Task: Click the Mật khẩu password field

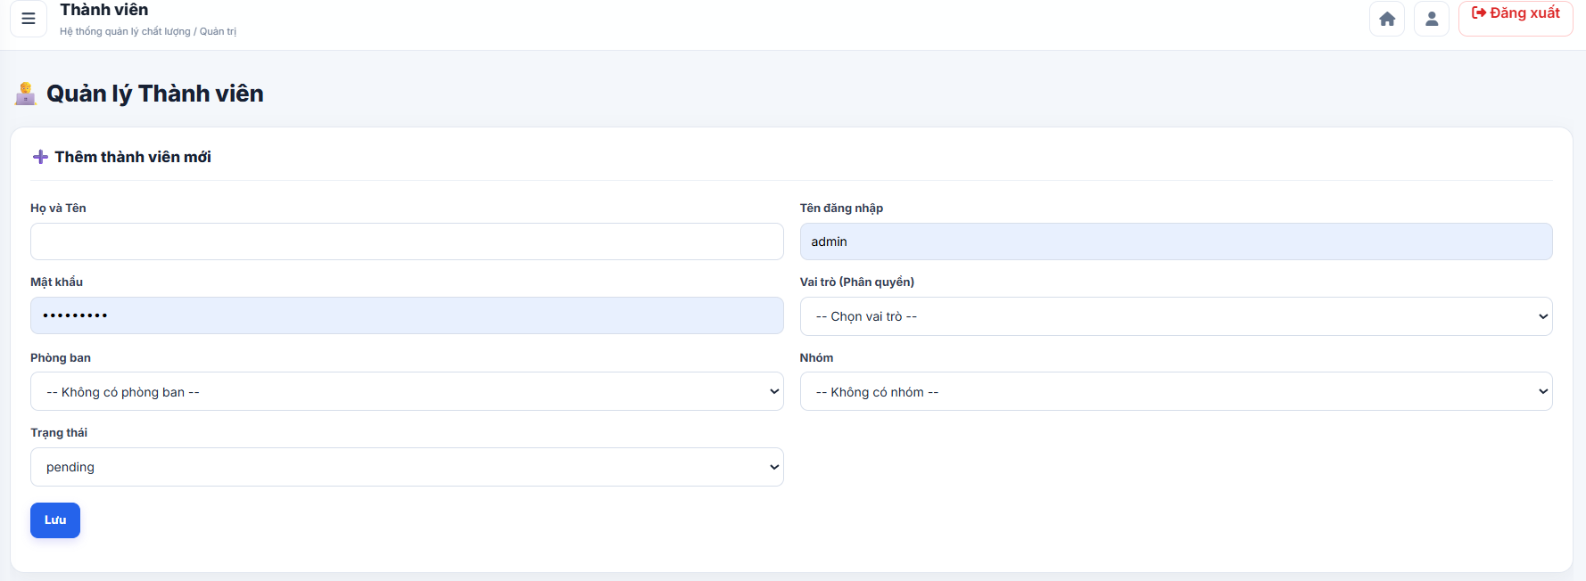Action: pyautogui.click(x=407, y=315)
